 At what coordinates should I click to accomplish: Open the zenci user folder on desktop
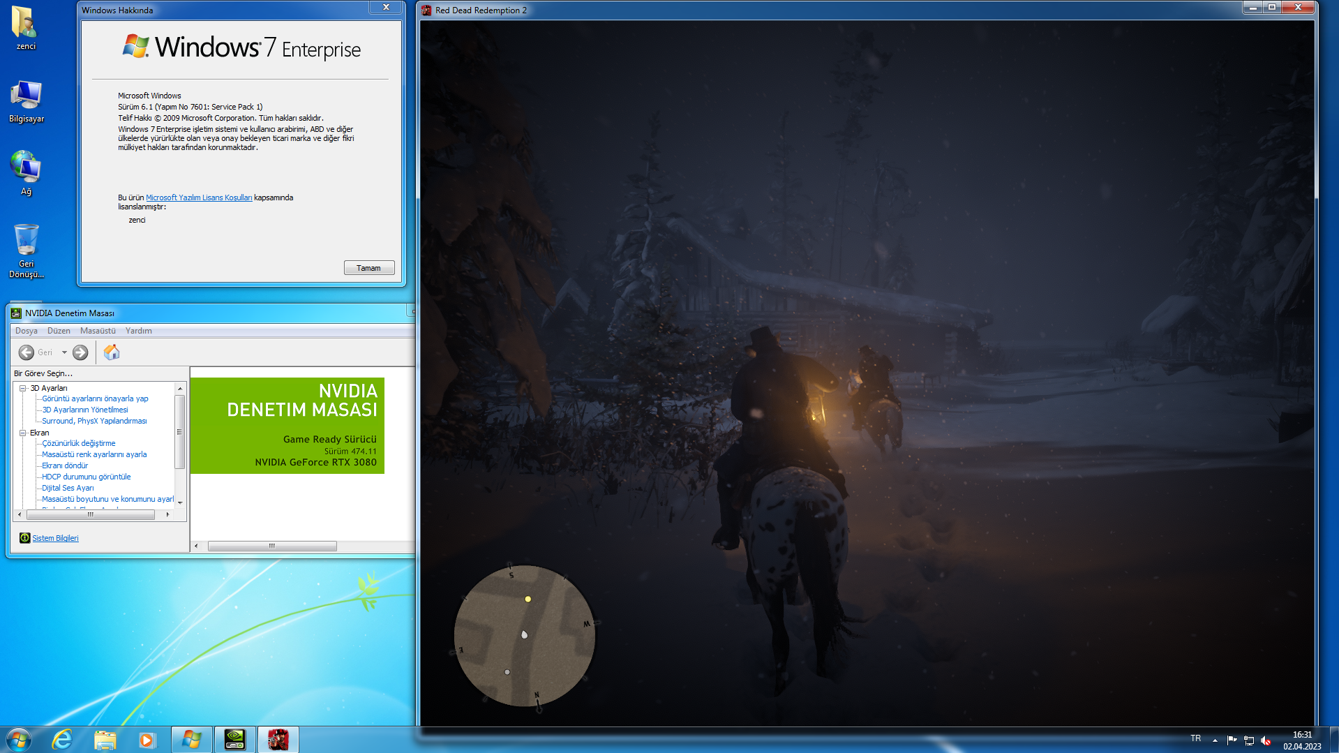[x=26, y=28]
